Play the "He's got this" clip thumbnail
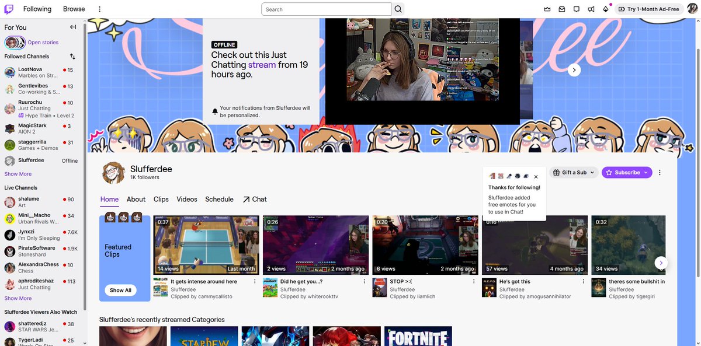 [535, 245]
